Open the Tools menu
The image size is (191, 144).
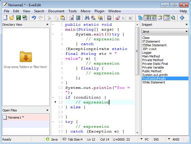click(72, 11)
